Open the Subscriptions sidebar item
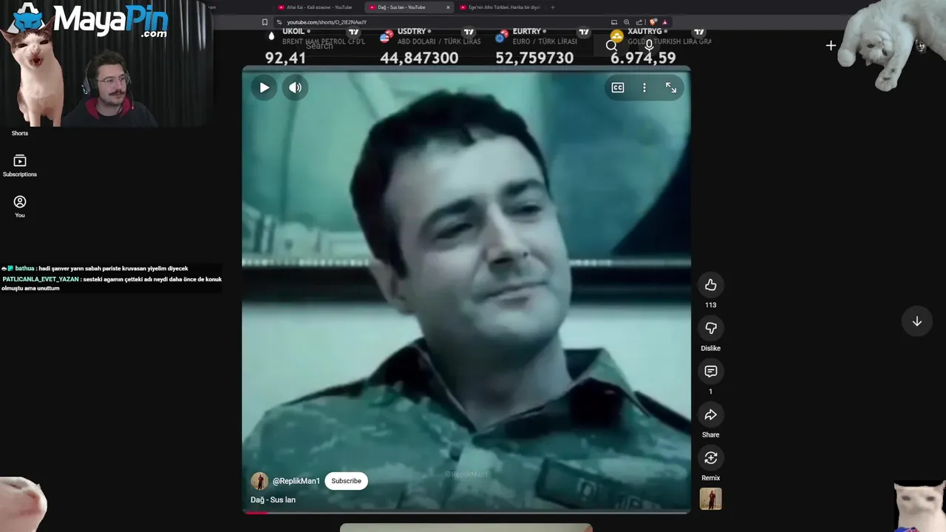Screen dimensions: 946x532 point(20,166)
